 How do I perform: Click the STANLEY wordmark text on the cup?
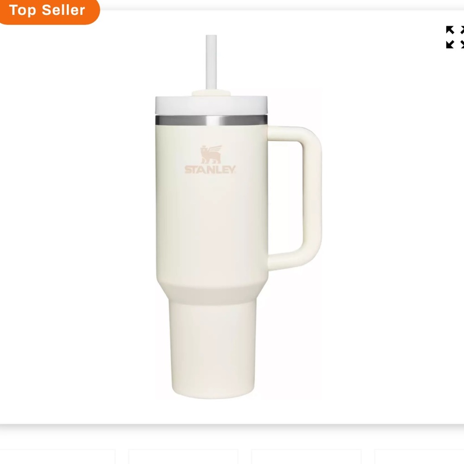pyautogui.click(x=210, y=169)
